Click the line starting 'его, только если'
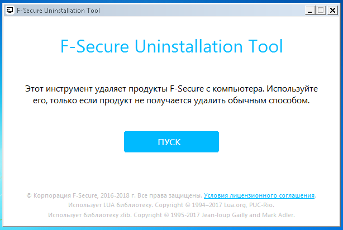 pos(171,101)
